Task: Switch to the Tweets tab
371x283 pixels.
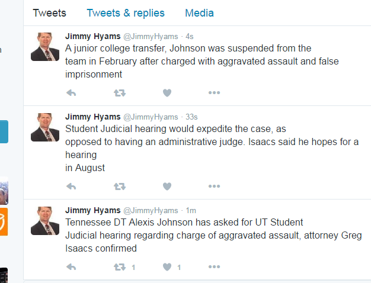Action: point(49,13)
